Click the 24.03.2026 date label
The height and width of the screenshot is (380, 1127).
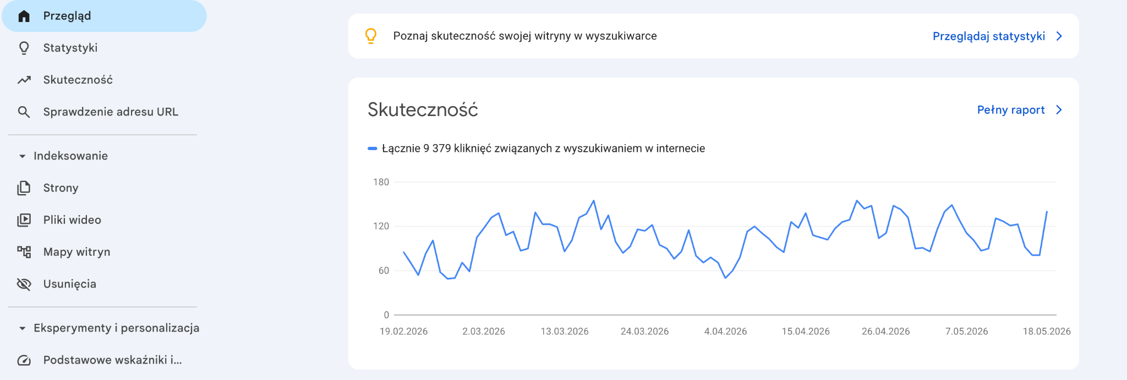coord(644,332)
